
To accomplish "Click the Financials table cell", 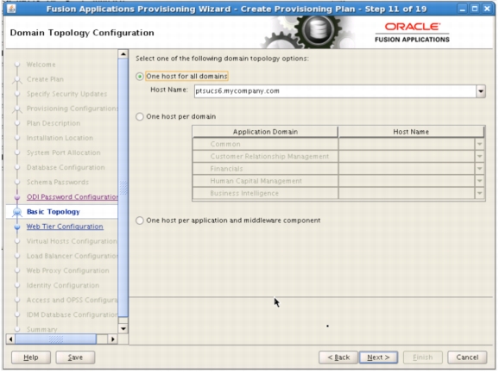I will pos(265,169).
